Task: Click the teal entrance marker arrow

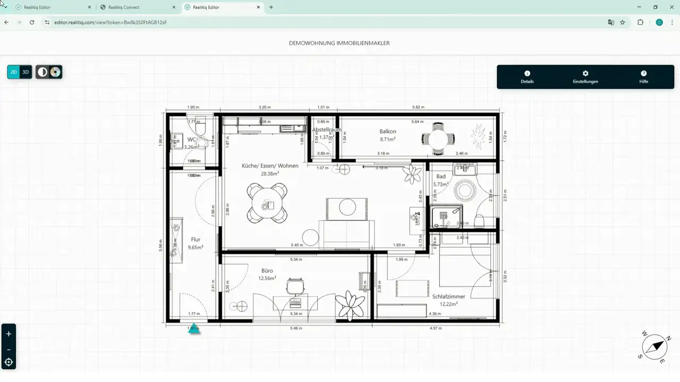Action: click(194, 328)
